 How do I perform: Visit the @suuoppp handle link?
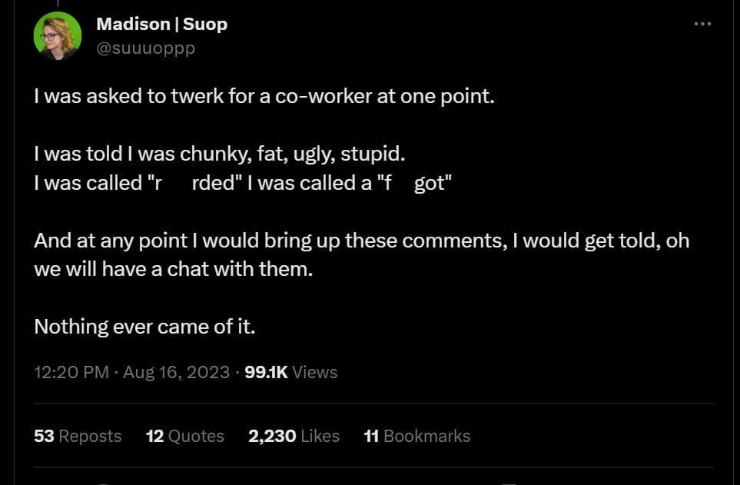145,48
